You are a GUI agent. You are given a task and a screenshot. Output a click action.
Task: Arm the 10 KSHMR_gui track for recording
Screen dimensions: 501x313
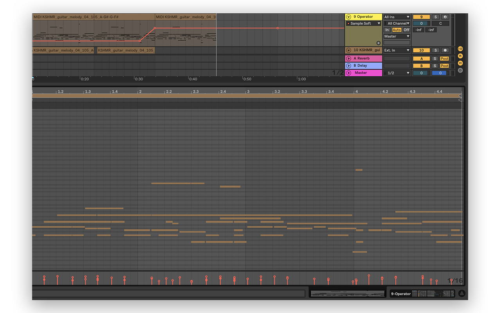point(445,50)
